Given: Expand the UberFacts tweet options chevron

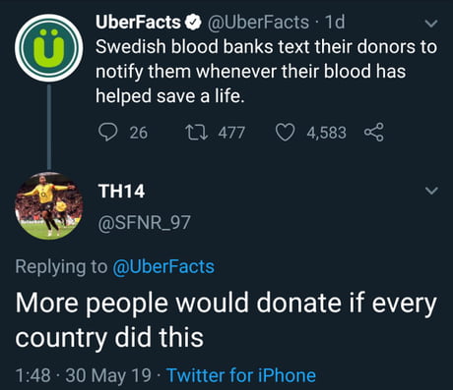Looking at the screenshot, I should [431, 24].
